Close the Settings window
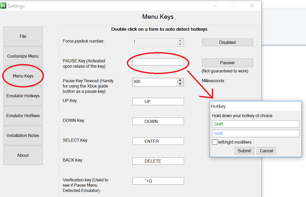Image resolution: width=306 pixels, height=197 pixels. click(252, 6)
